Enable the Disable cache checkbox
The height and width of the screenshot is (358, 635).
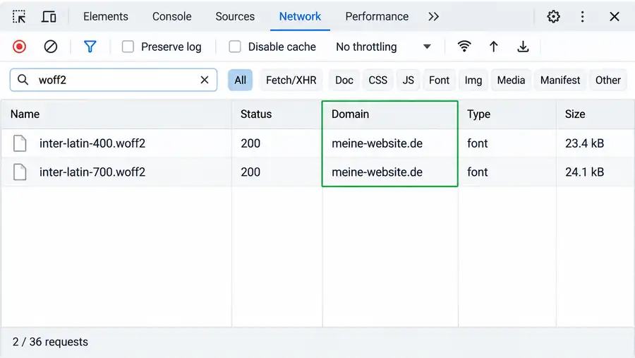pos(235,47)
